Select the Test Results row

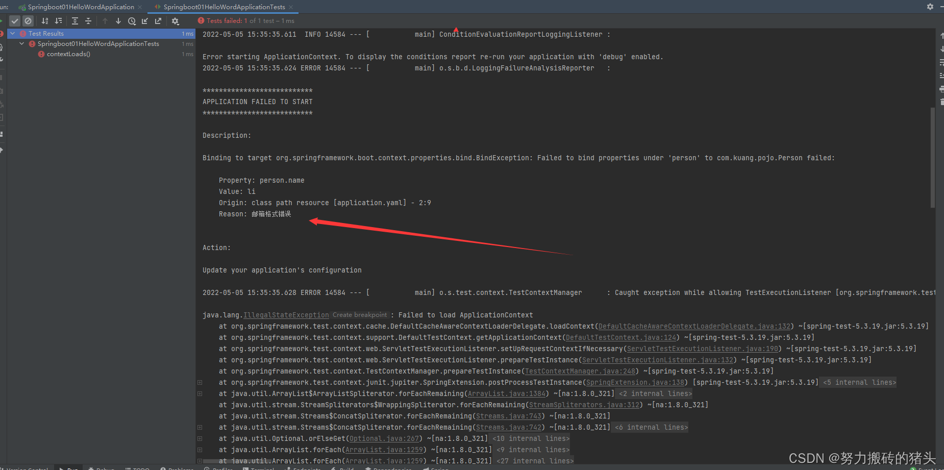tap(101, 34)
